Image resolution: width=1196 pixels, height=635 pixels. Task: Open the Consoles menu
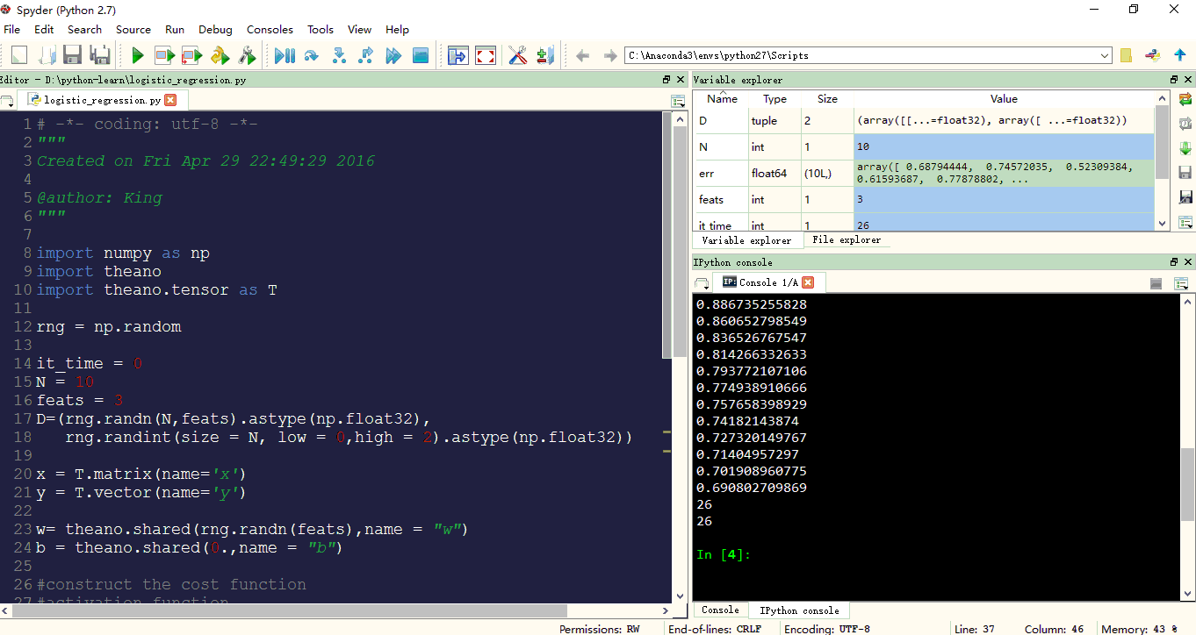[x=270, y=29]
